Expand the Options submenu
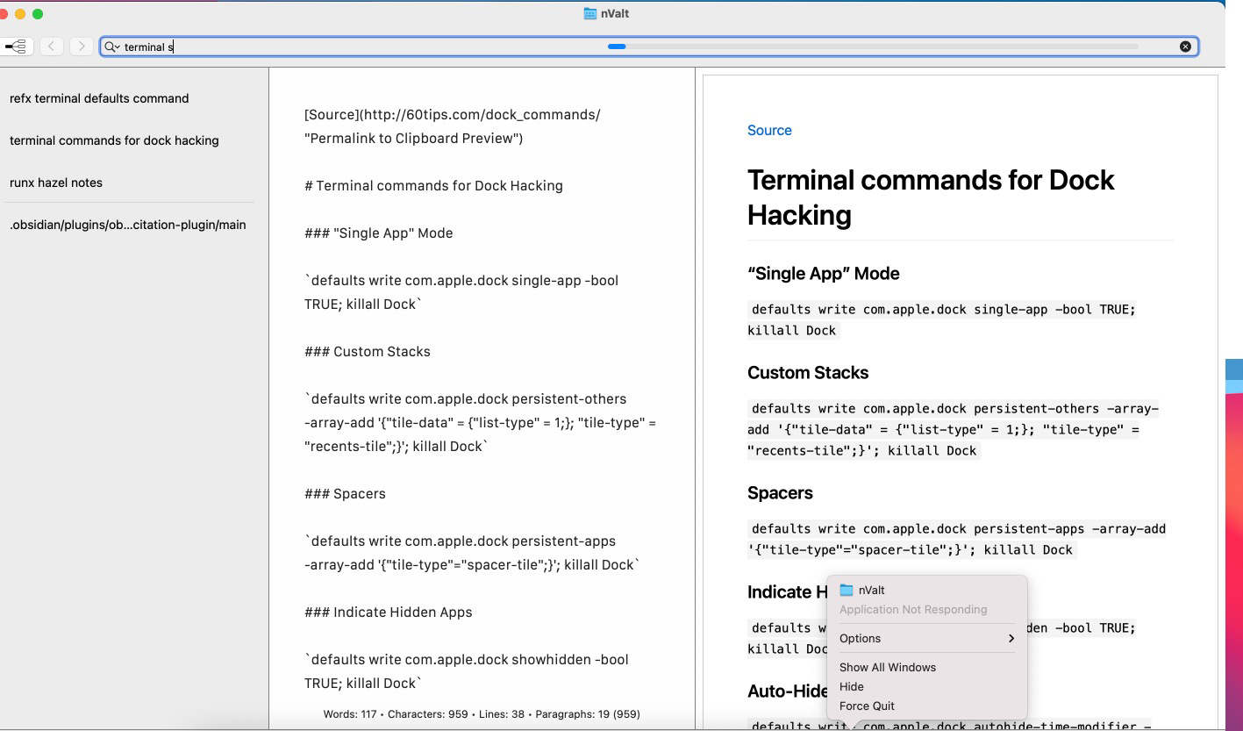Screen dimensions: 1243x731 click(x=925, y=639)
